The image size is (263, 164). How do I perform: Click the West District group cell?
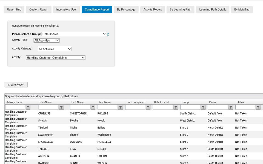tap(187, 121)
